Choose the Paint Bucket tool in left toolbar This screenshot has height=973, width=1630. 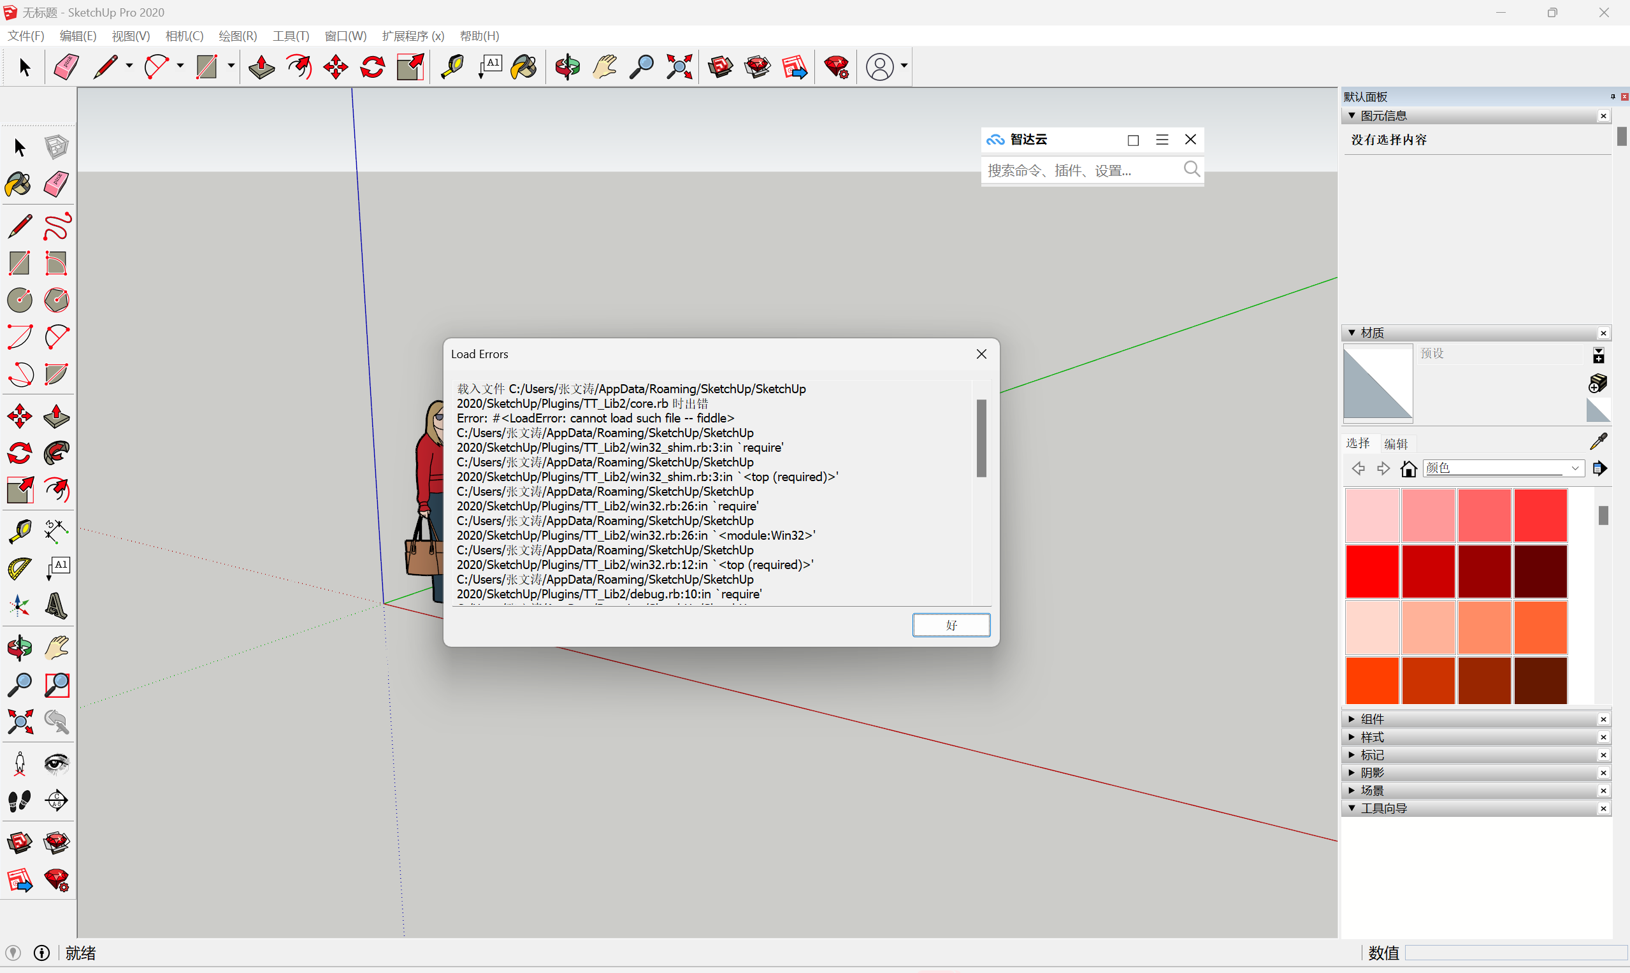coord(18,184)
